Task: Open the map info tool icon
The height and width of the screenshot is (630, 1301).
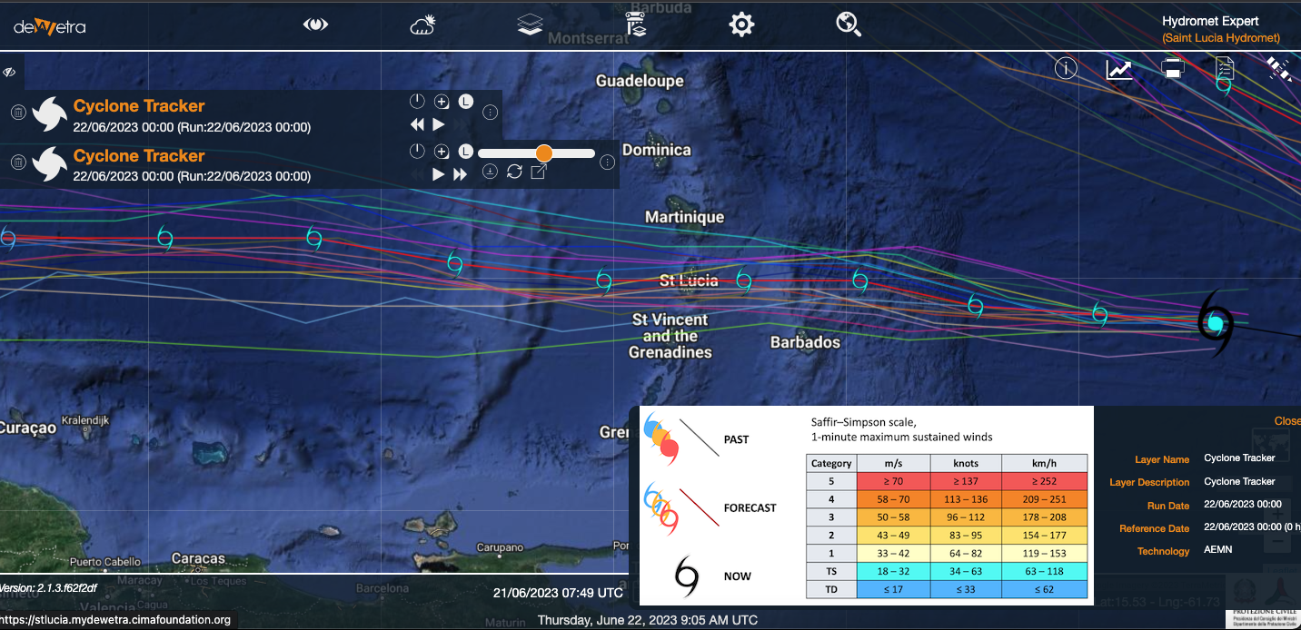Action: 1066,68
